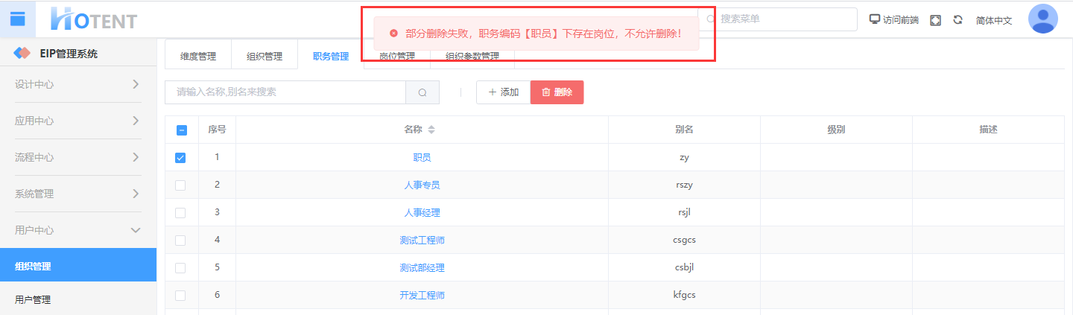1073x315 pixels.
Task: Open the 人事经理 job link
Action: pyautogui.click(x=422, y=213)
